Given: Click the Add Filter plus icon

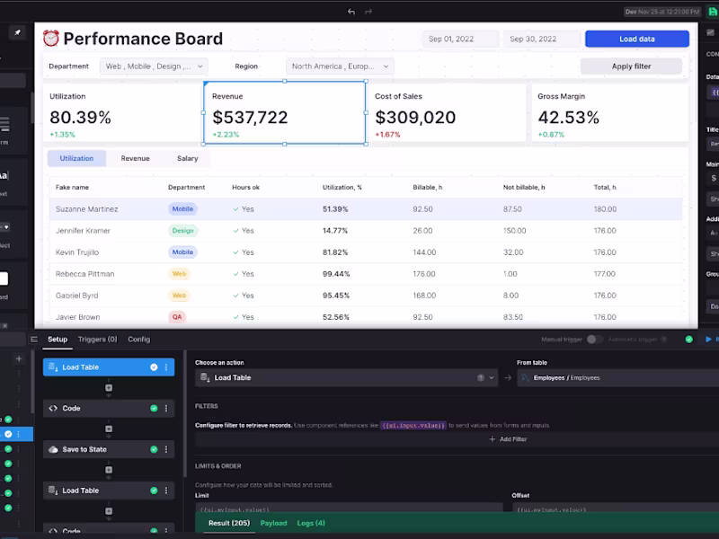Looking at the screenshot, I should pos(492,439).
